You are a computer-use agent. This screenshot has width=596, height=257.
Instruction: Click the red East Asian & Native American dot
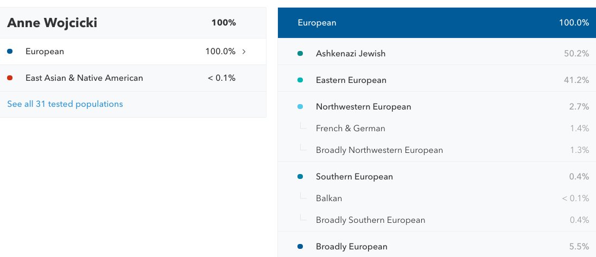pos(10,78)
